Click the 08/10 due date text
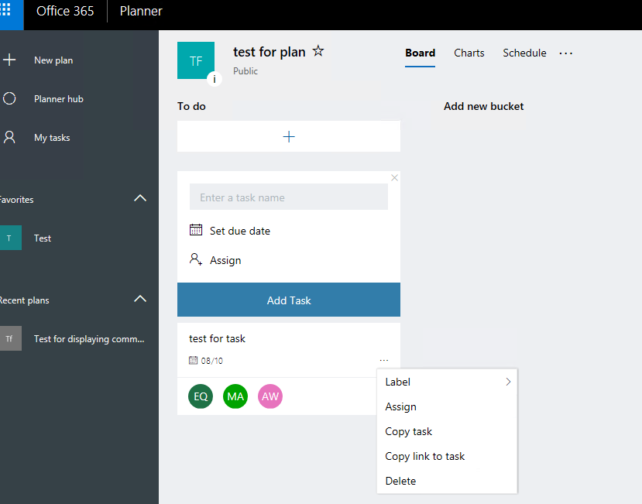The height and width of the screenshot is (504, 642). pos(211,361)
